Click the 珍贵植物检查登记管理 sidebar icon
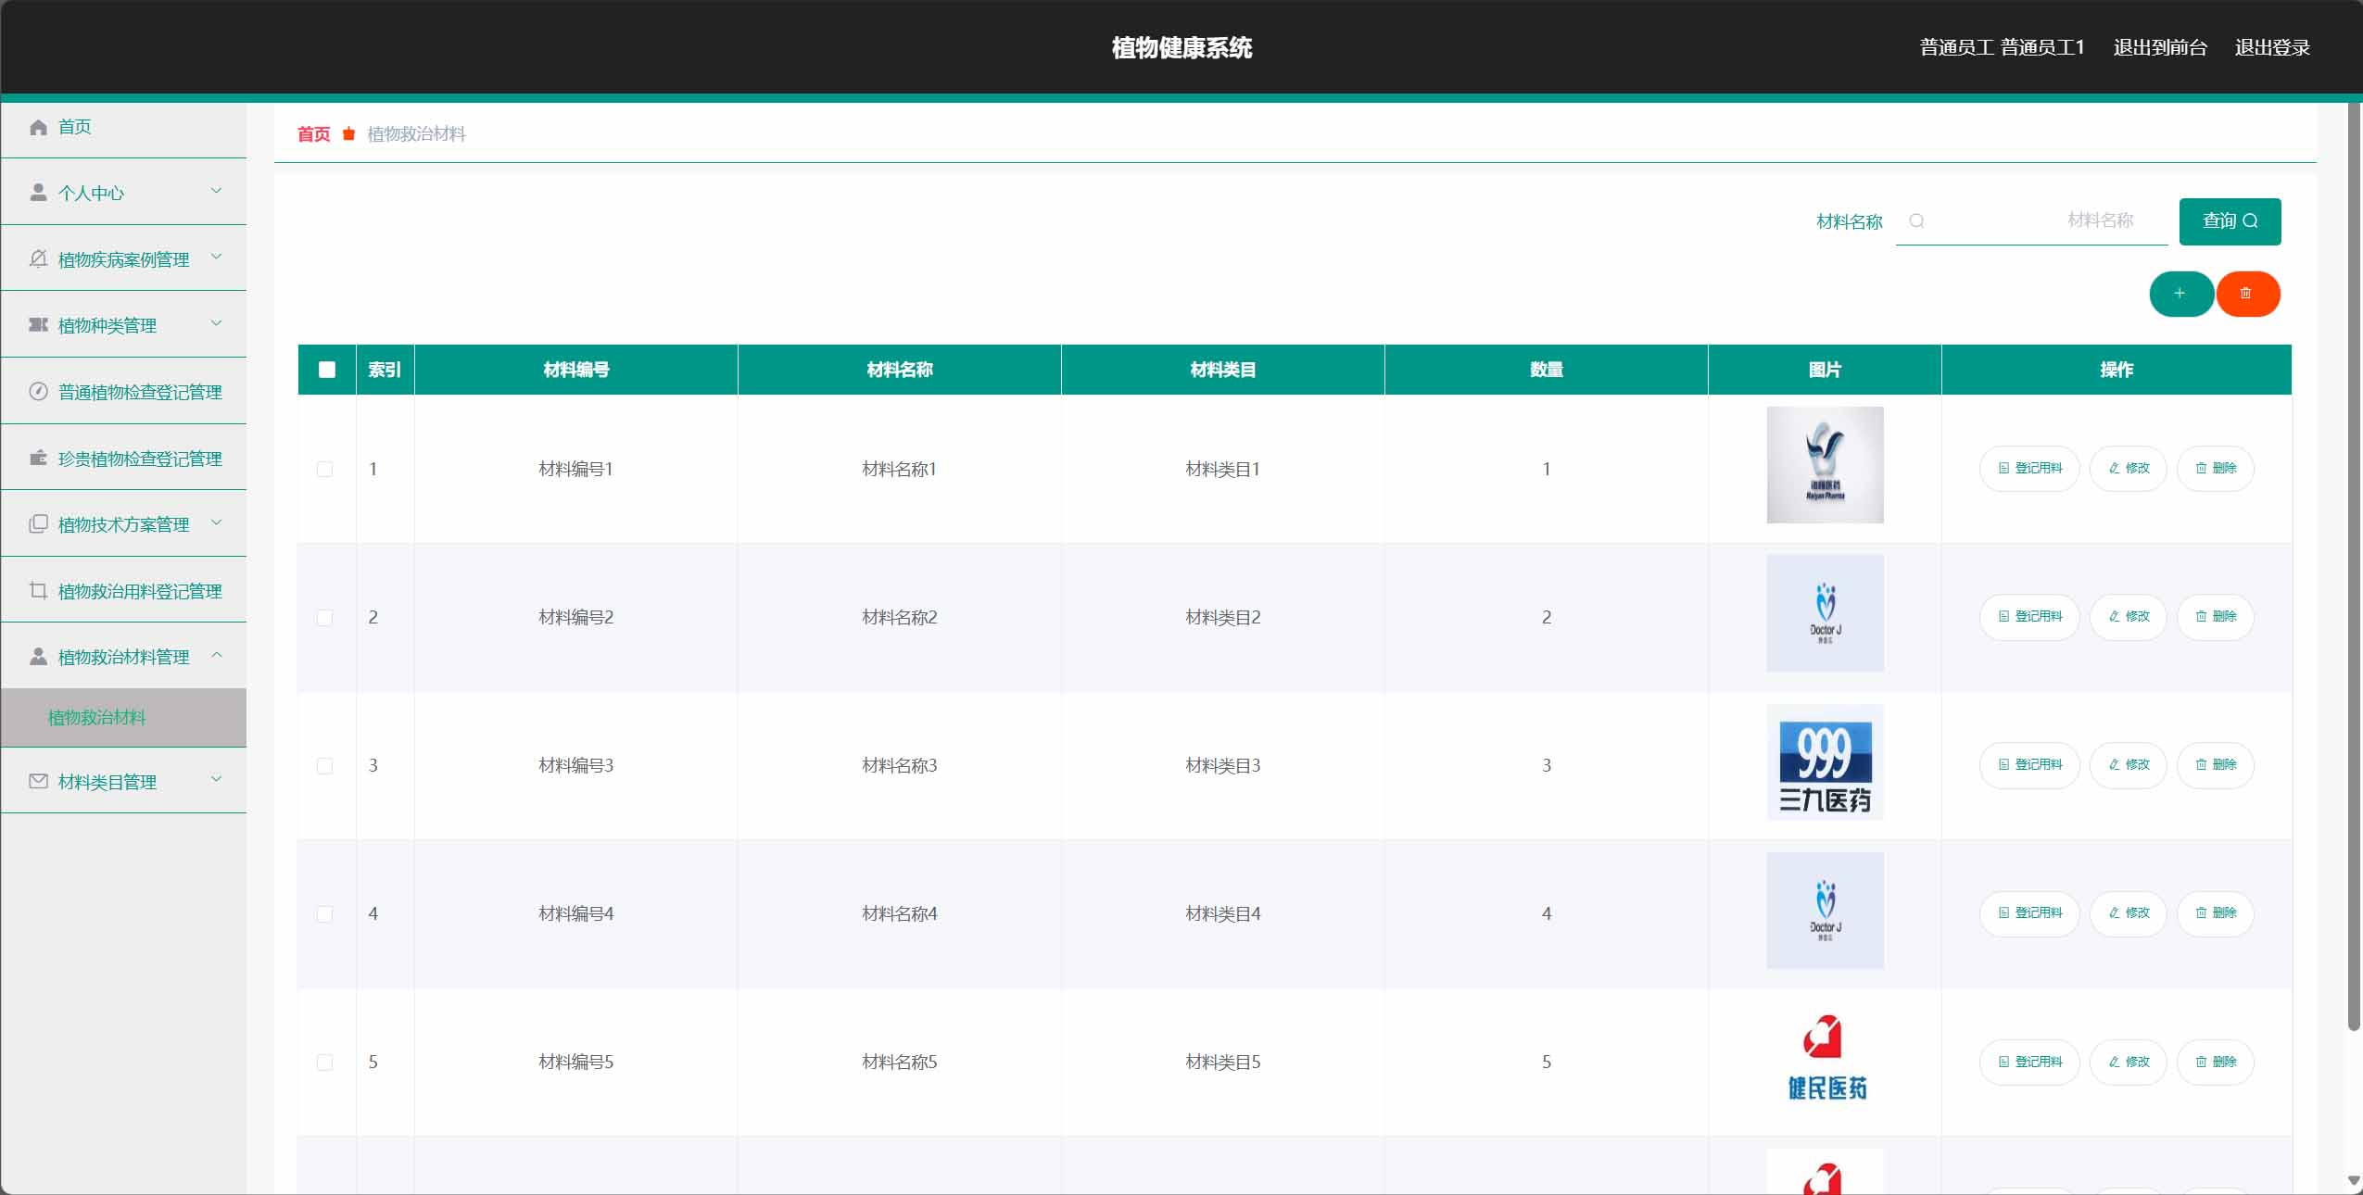 pos(38,458)
